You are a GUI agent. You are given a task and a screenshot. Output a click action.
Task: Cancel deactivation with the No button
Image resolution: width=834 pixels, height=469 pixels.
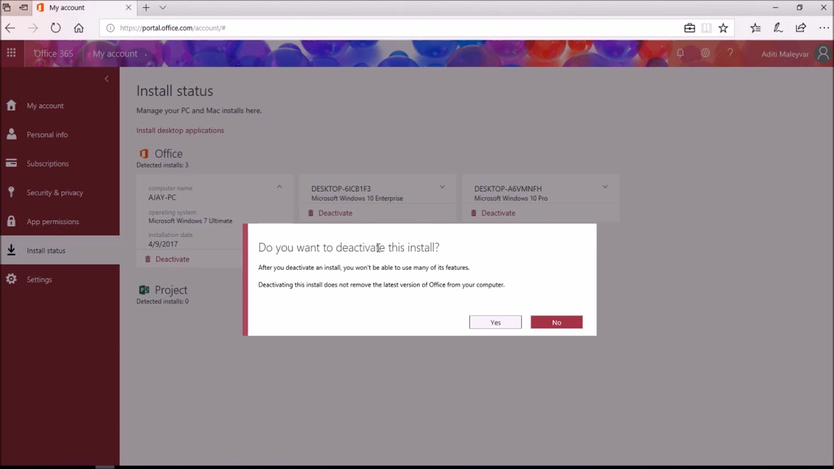click(x=556, y=322)
